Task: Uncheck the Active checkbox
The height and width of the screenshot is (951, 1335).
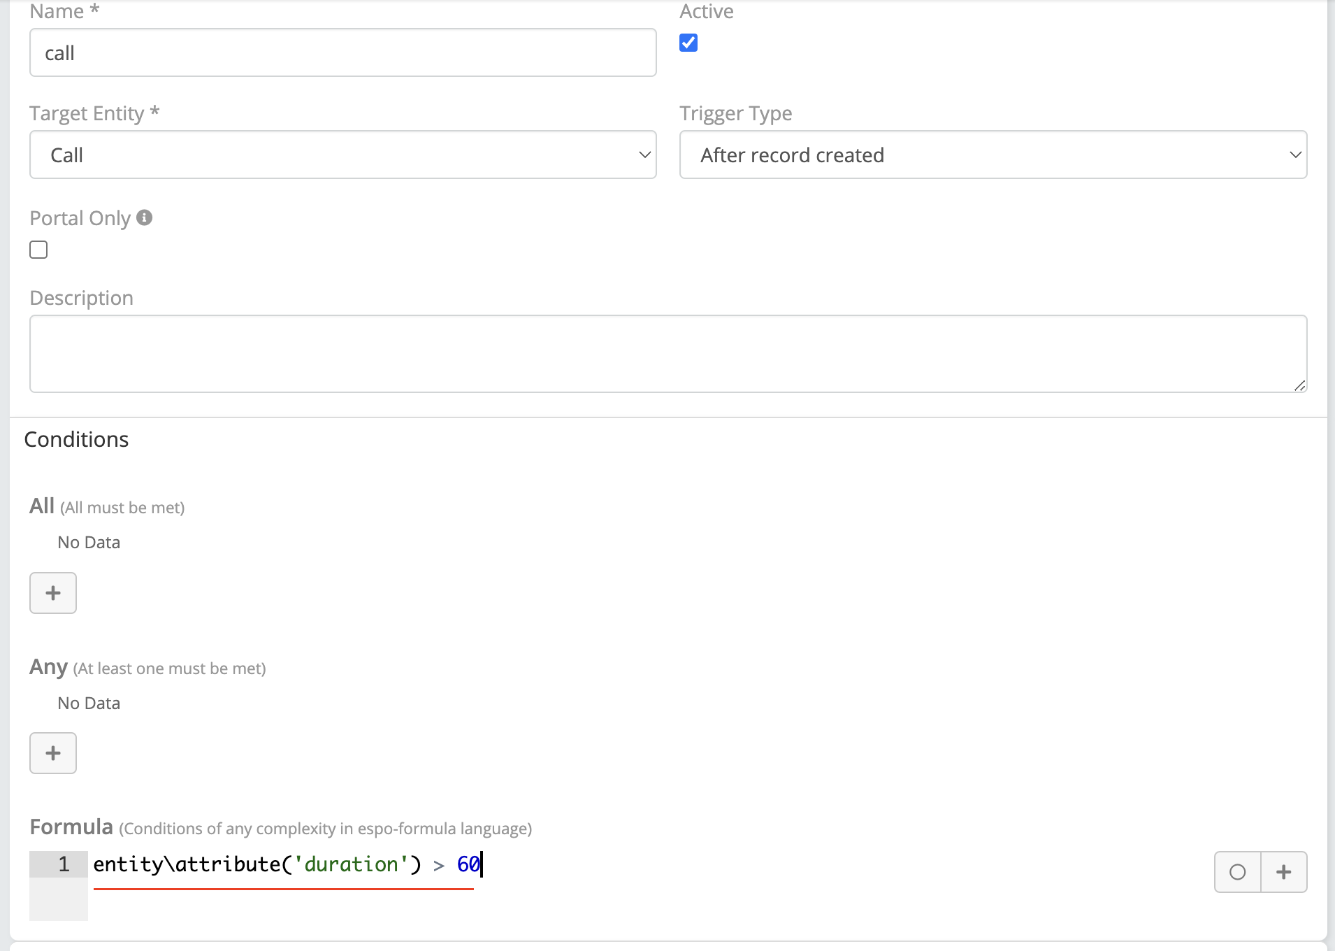Action: (688, 43)
